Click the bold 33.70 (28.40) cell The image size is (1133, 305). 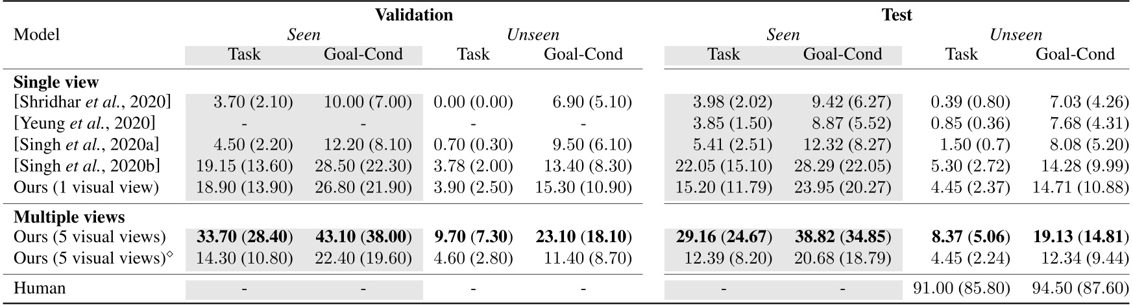[244, 237]
